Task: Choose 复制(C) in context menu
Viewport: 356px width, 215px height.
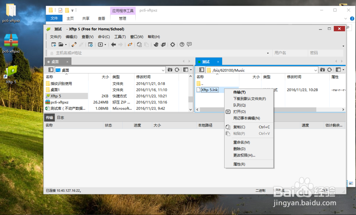Action: pos(249,127)
